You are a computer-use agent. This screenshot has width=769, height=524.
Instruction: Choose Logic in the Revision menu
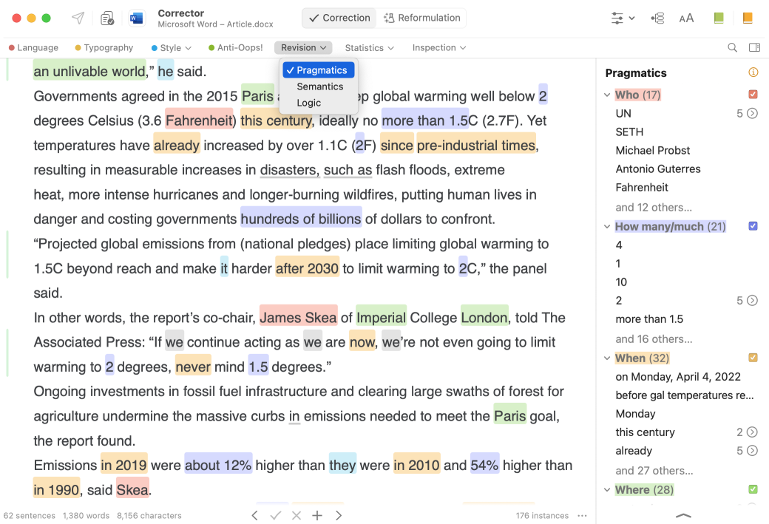[309, 103]
